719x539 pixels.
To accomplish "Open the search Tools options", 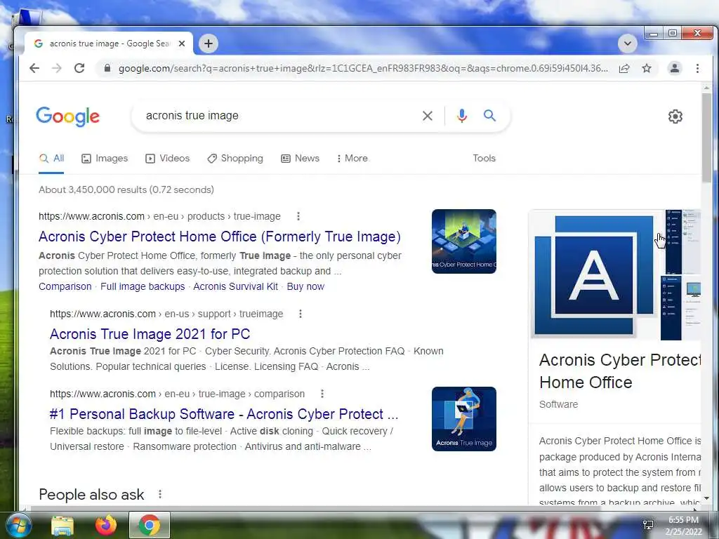I will [484, 158].
